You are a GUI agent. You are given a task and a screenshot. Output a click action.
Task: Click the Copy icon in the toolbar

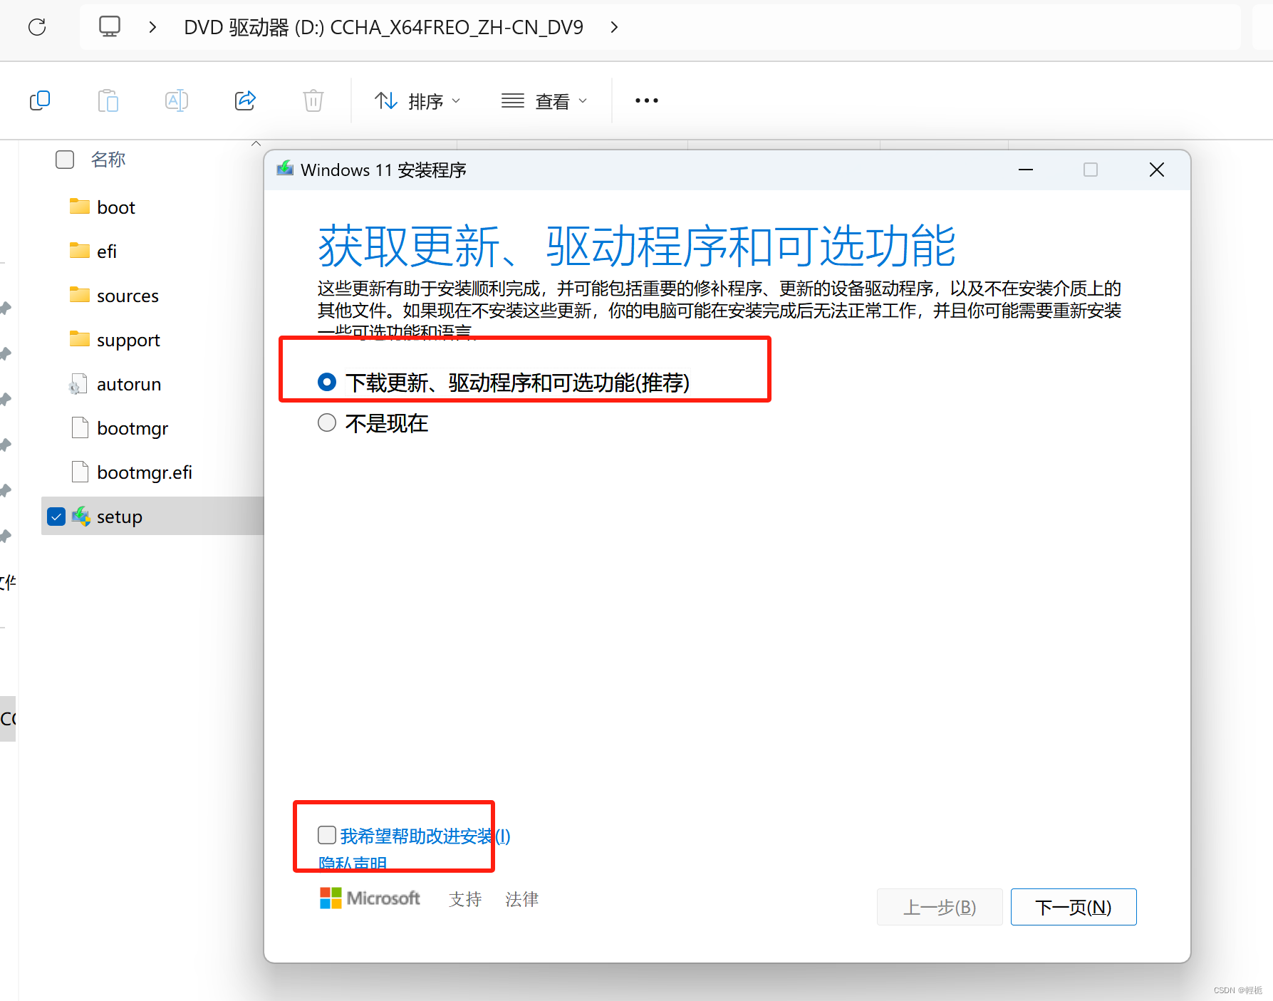coord(39,100)
